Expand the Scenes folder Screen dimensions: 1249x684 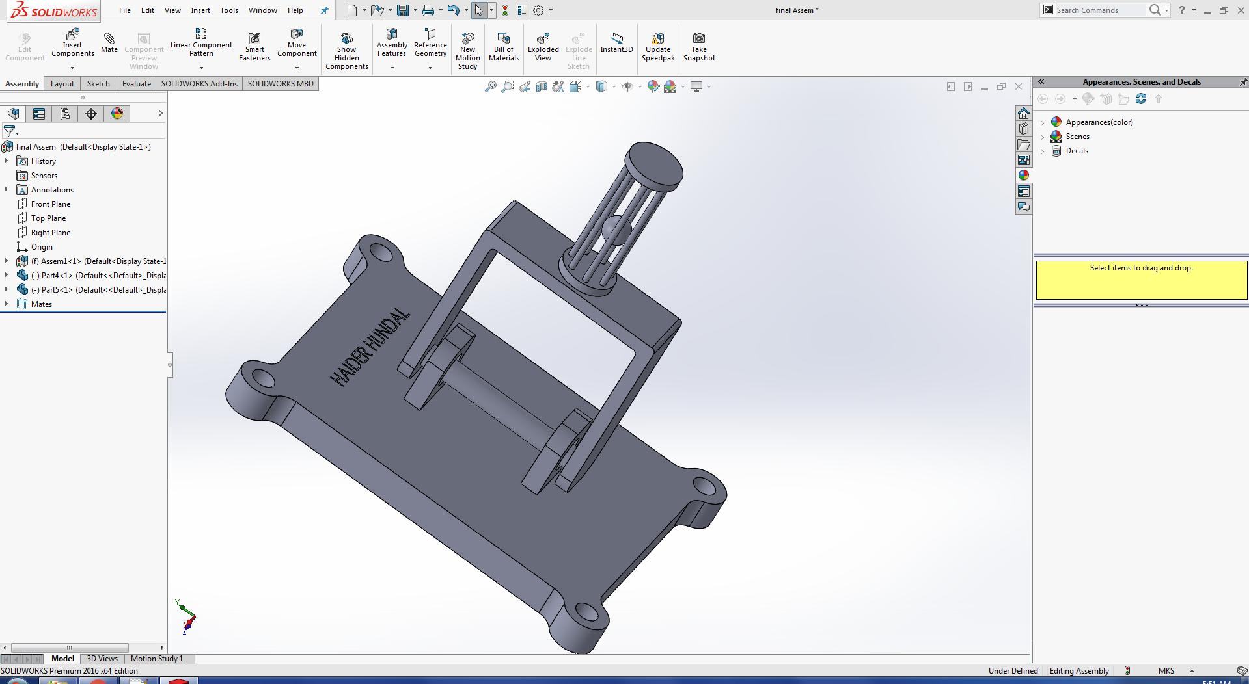1043,137
